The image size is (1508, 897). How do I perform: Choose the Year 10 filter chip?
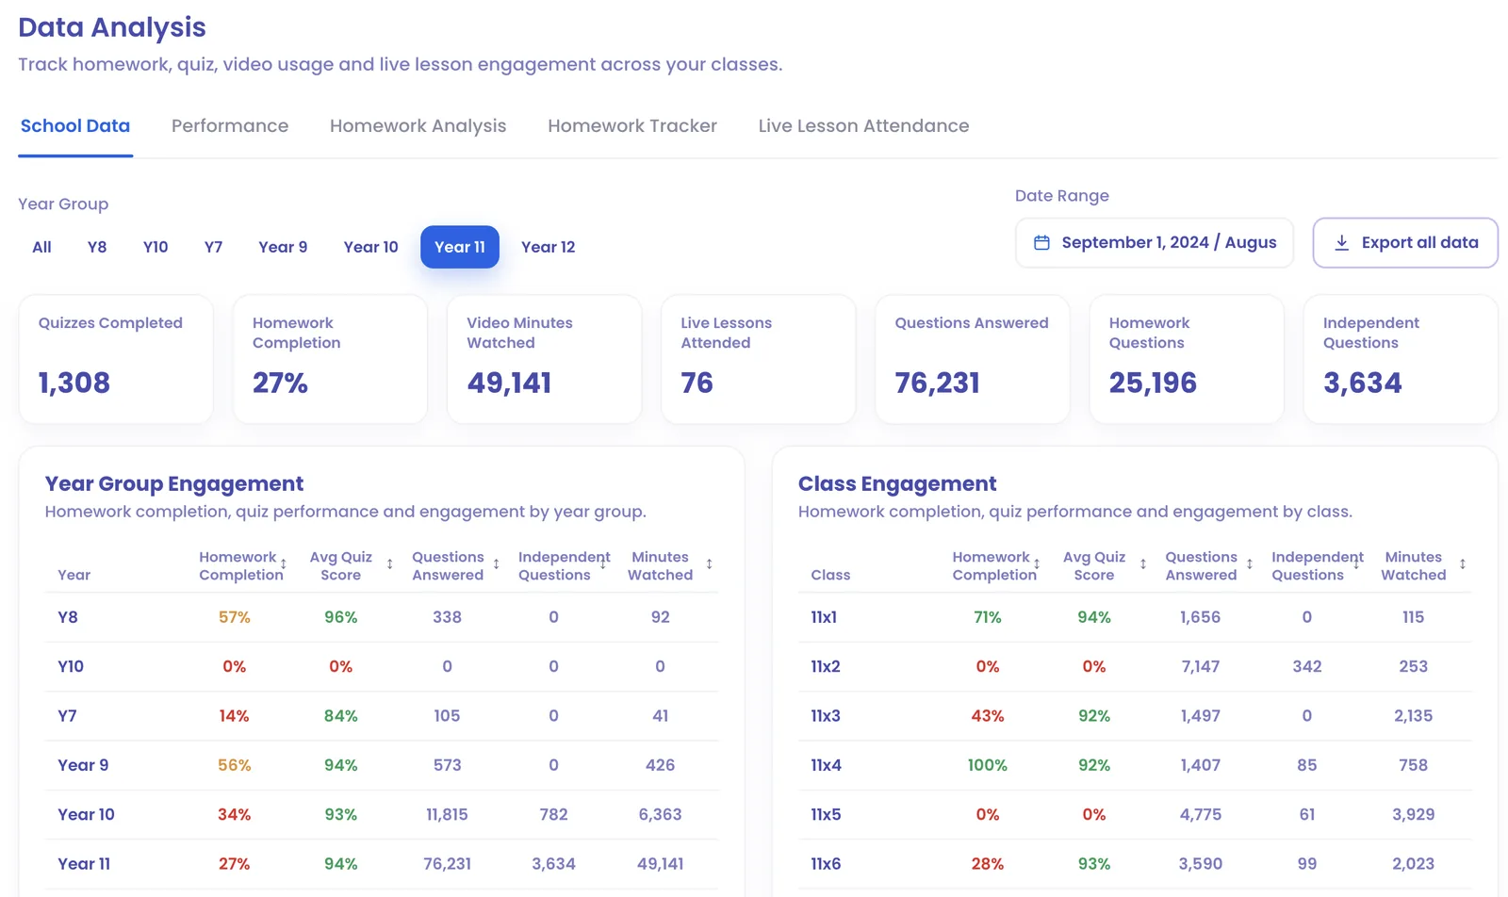tap(370, 247)
